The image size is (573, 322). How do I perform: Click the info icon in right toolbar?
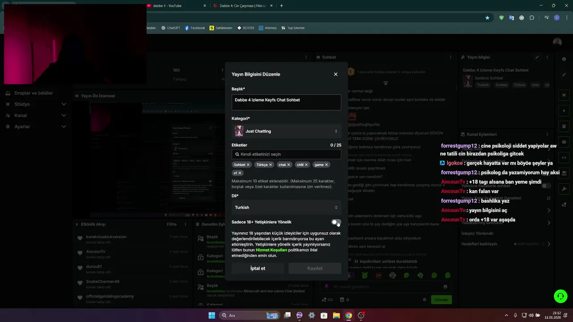tap(564, 59)
